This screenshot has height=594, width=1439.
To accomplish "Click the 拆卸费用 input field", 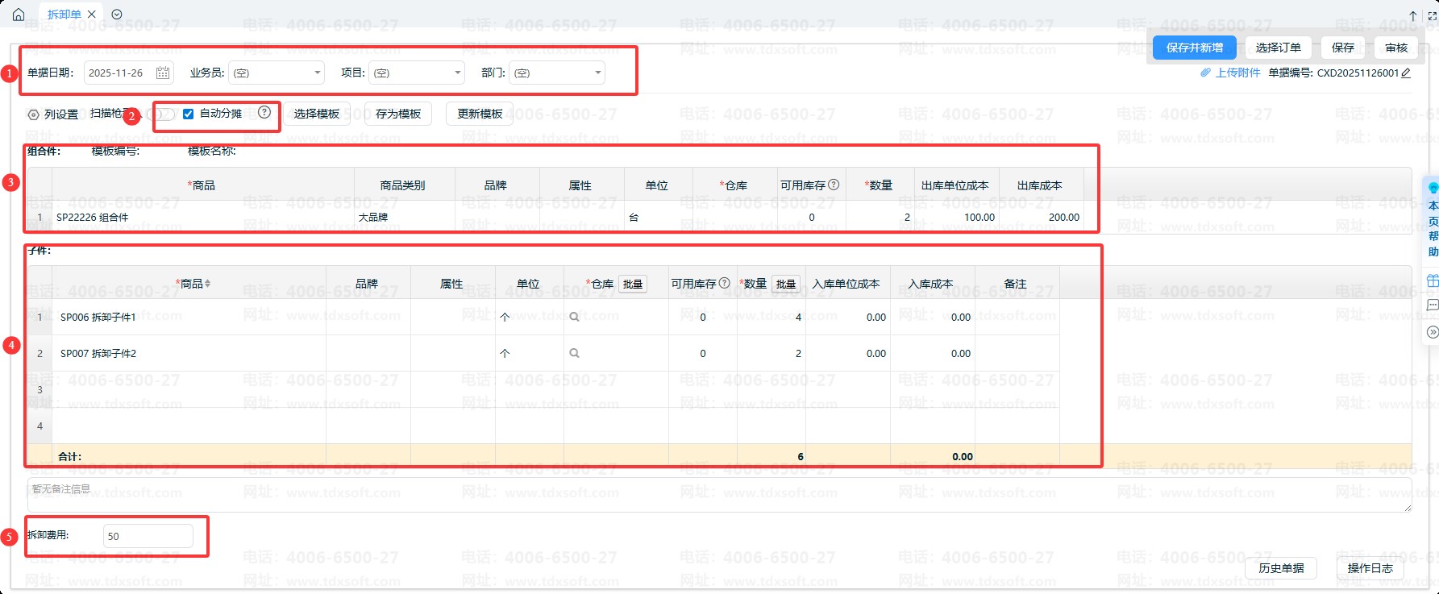I will click(x=148, y=536).
